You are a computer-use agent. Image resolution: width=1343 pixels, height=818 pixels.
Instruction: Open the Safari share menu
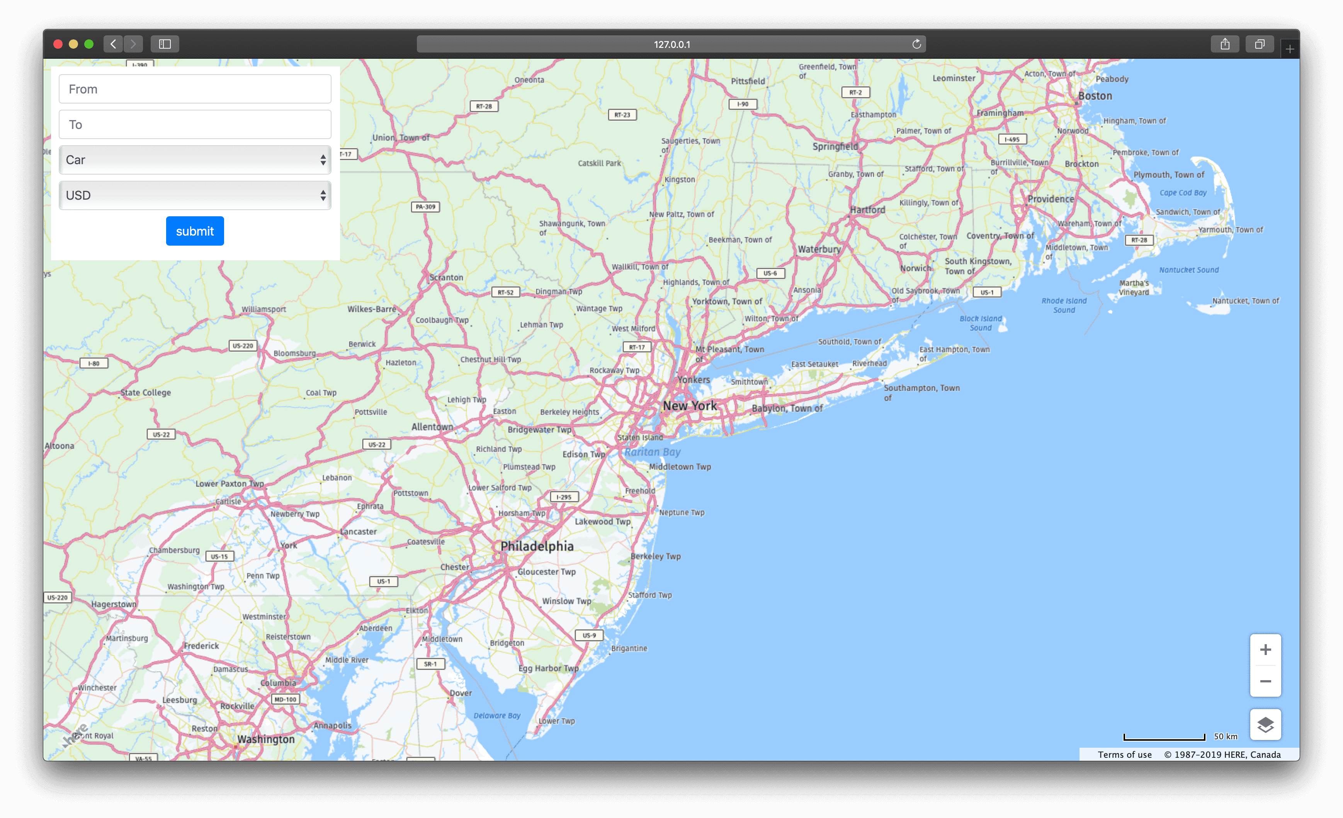[1225, 44]
